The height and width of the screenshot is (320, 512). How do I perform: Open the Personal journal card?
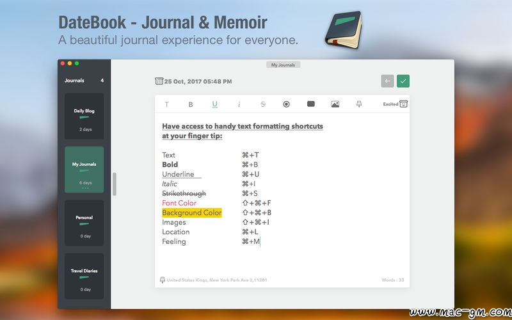pyautogui.click(x=84, y=223)
